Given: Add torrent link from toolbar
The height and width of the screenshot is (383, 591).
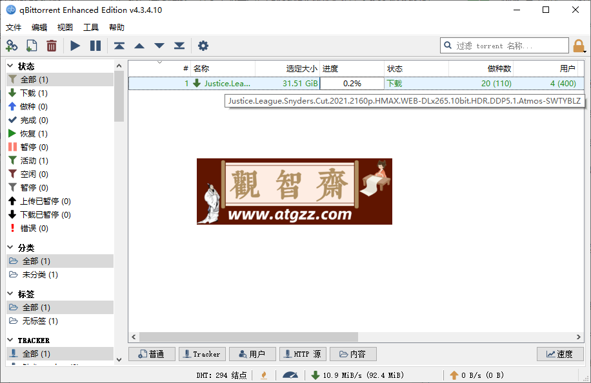Looking at the screenshot, I should [x=12, y=46].
